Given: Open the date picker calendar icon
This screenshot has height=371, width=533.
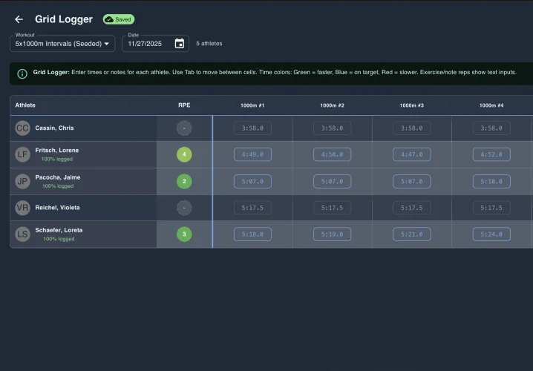Looking at the screenshot, I should click(179, 44).
